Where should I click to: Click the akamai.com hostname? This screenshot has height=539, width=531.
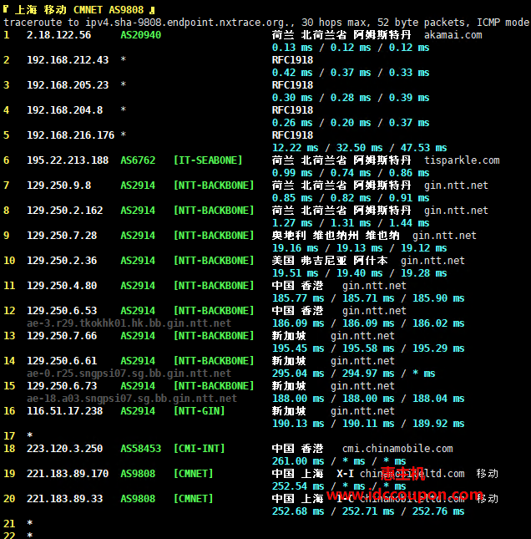[453, 35]
